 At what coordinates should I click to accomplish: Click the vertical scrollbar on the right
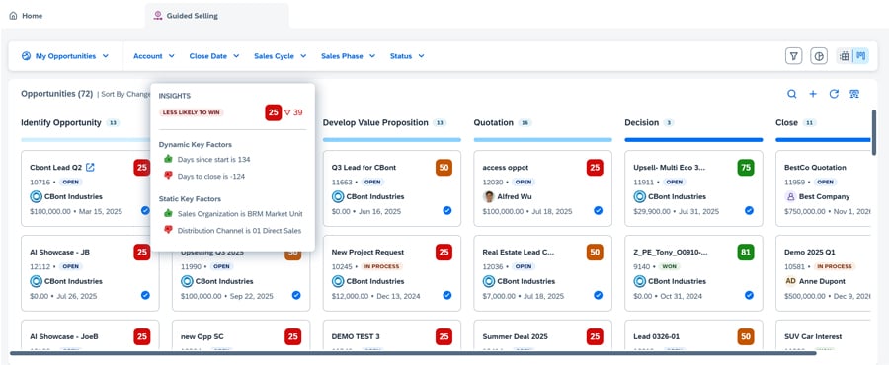(x=874, y=131)
